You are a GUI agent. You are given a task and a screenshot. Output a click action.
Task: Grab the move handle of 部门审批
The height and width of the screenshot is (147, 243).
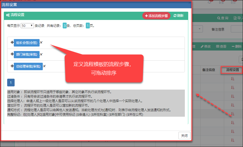12,54
